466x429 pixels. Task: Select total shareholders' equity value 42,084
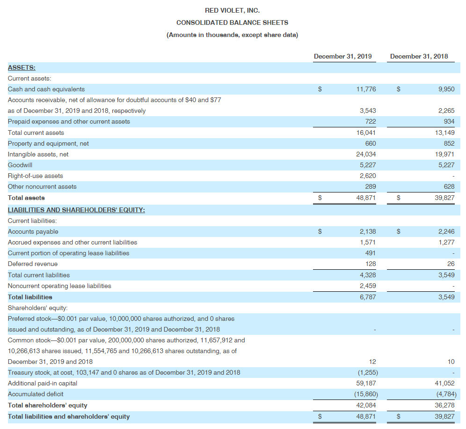(366, 405)
